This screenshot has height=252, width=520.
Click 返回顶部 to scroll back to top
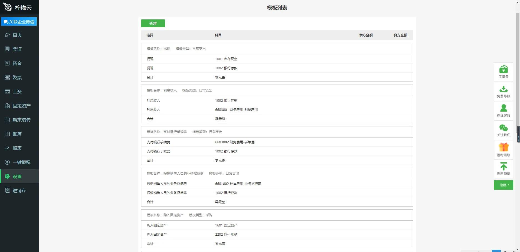pyautogui.click(x=503, y=169)
